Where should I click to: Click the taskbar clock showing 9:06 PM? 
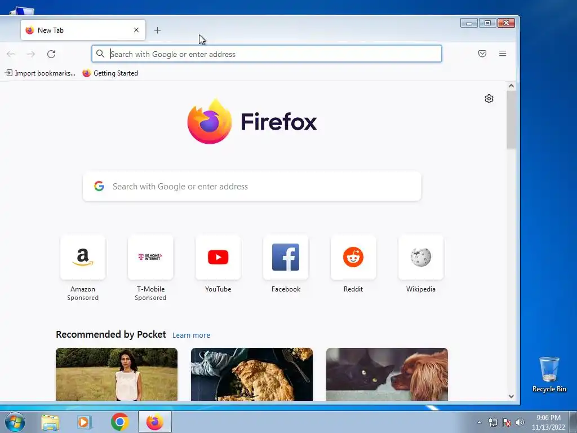pos(548,422)
